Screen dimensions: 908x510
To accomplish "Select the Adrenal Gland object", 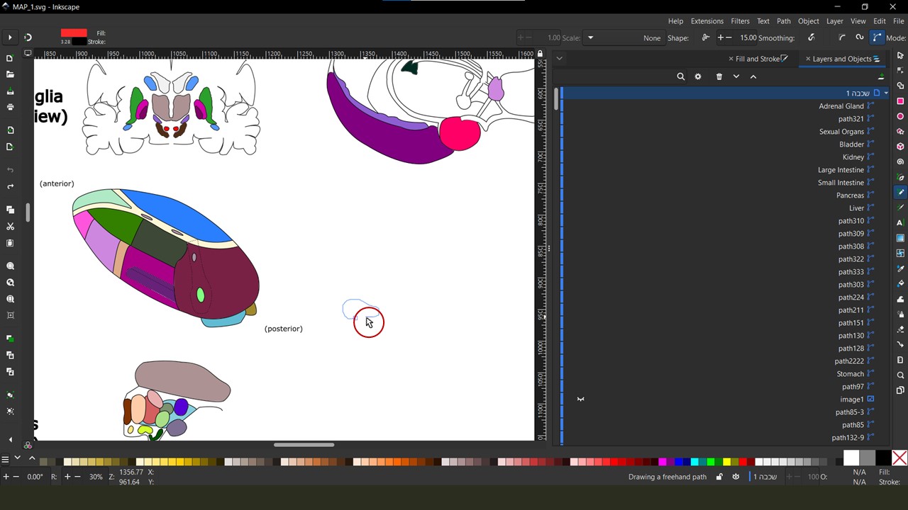I will click(841, 106).
